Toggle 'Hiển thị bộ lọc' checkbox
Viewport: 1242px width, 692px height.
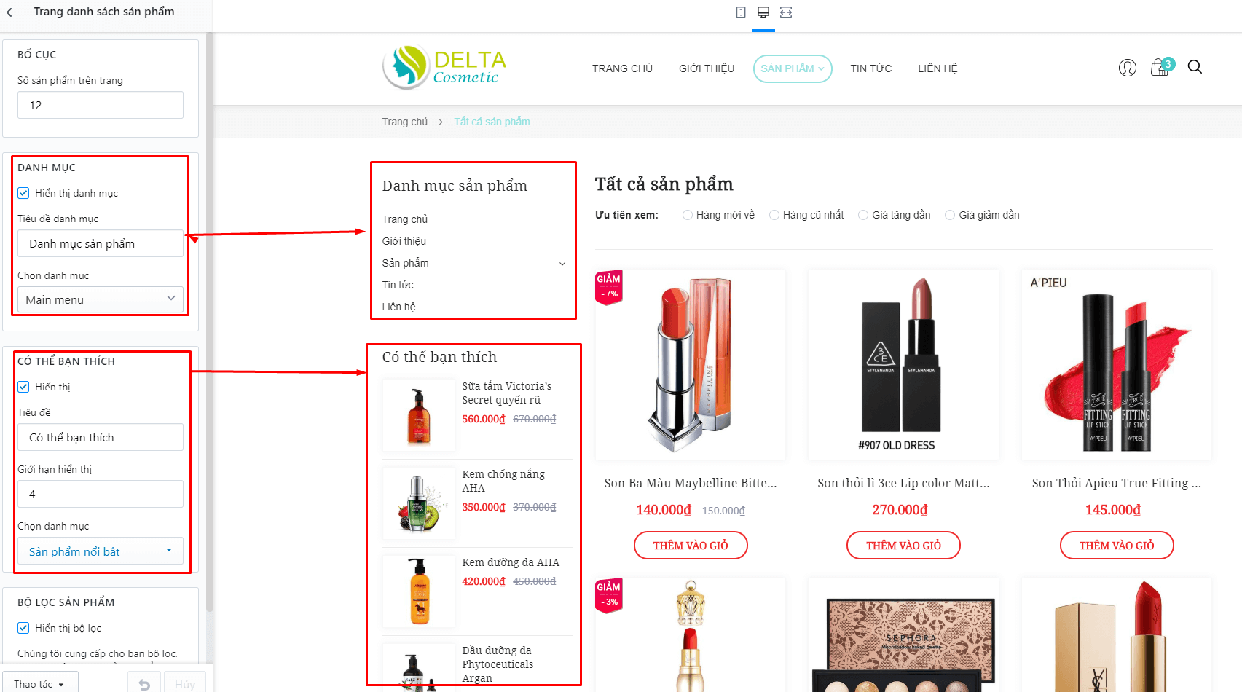coord(23,628)
